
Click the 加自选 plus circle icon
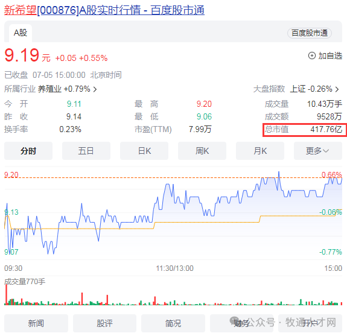pos(312,55)
